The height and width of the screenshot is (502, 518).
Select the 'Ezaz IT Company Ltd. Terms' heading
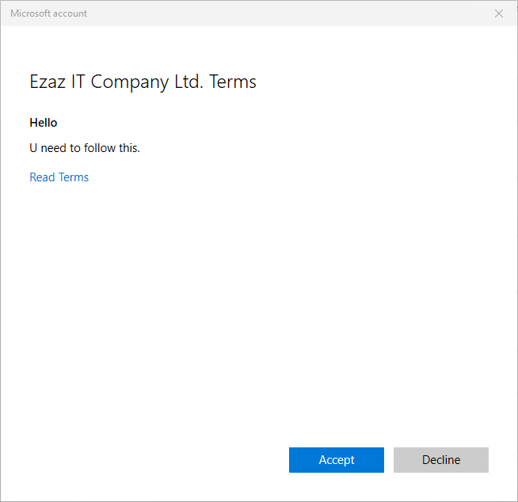click(143, 82)
